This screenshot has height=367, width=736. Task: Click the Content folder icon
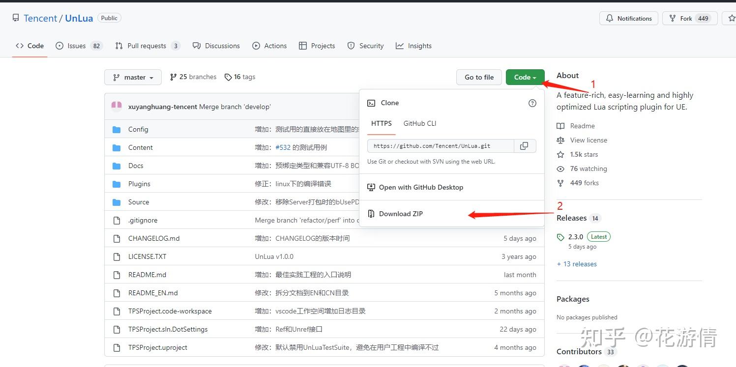117,148
